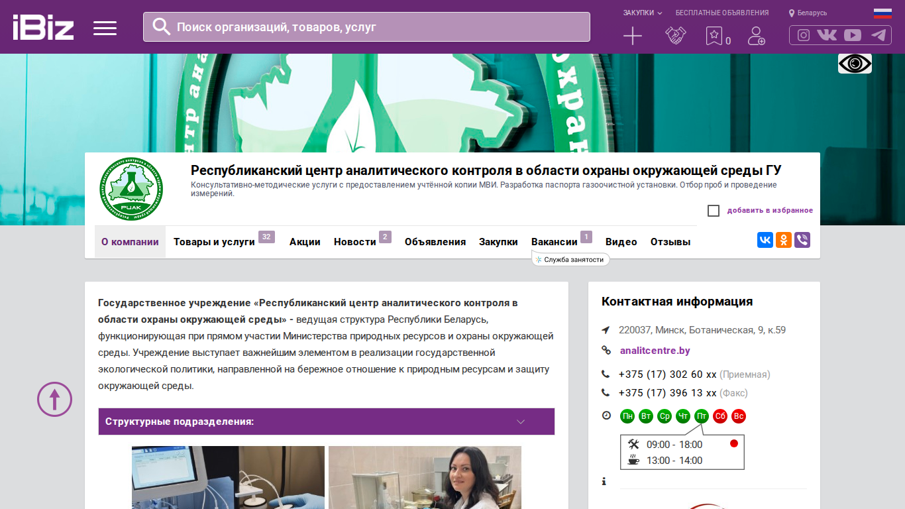Open the user account icon
Screen dimensions: 905x509
coord(756,36)
